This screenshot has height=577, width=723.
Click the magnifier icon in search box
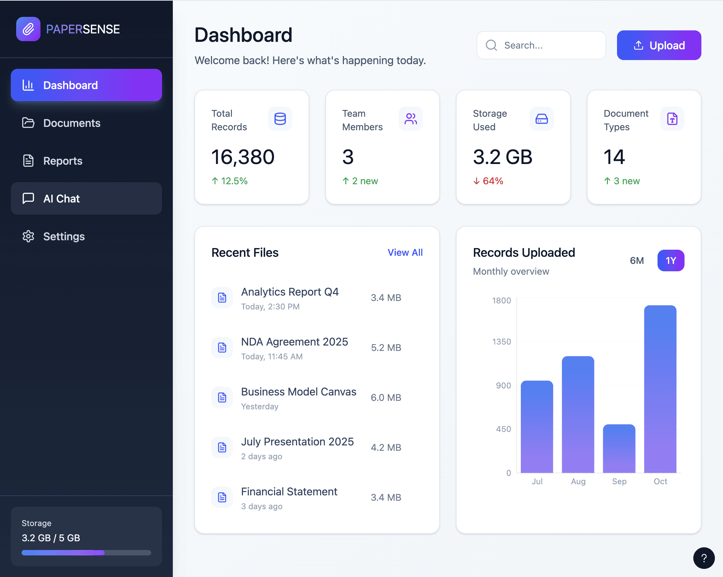(x=491, y=45)
